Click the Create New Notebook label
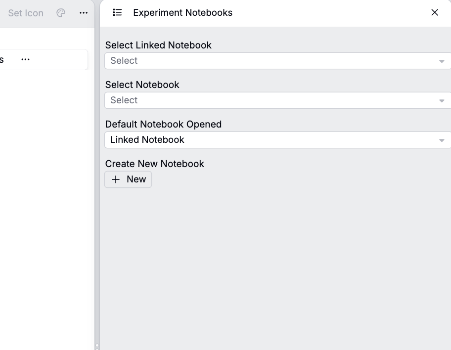 [154, 164]
